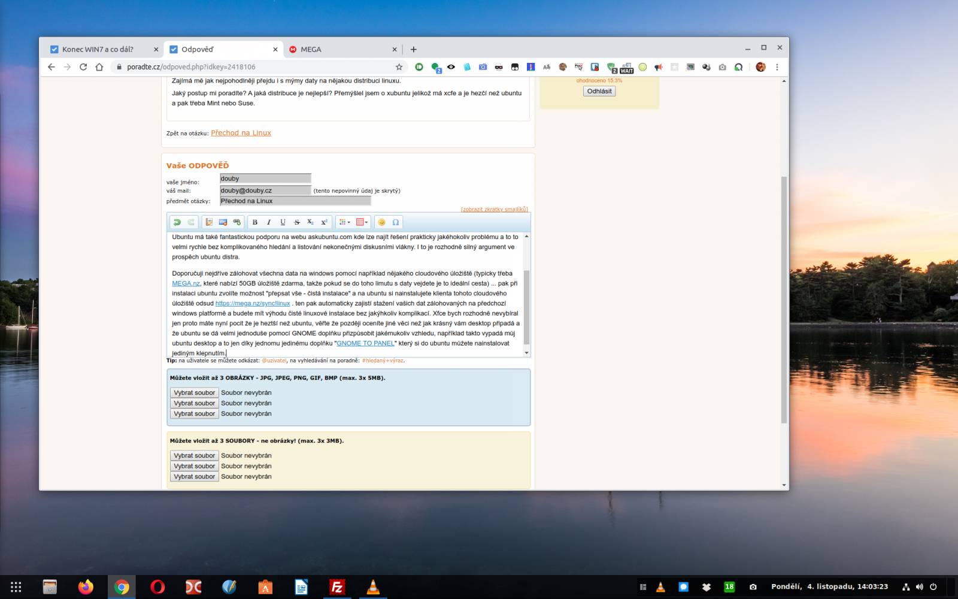
Task: Open the 'Přechod na Linux' question link
Action: [x=241, y=133]
